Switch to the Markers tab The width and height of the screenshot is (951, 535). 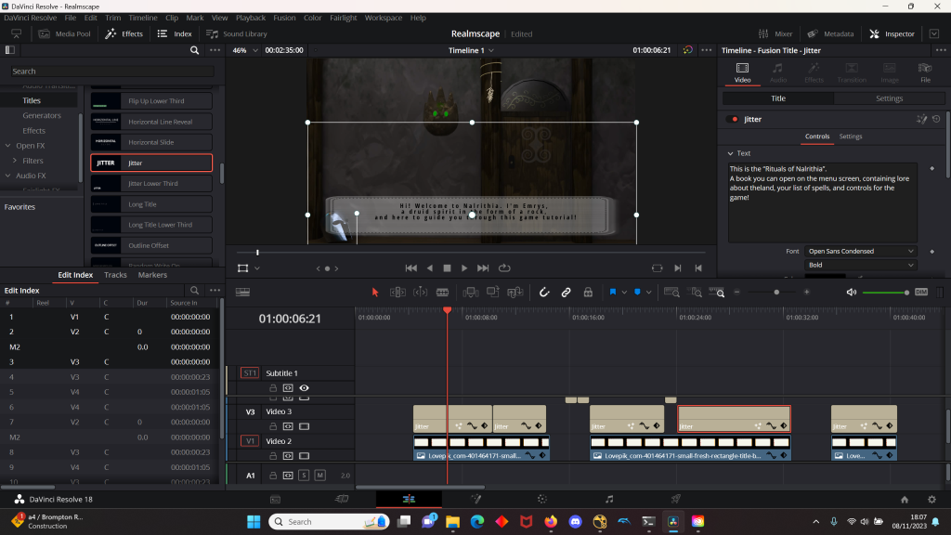tap(152, 275)
